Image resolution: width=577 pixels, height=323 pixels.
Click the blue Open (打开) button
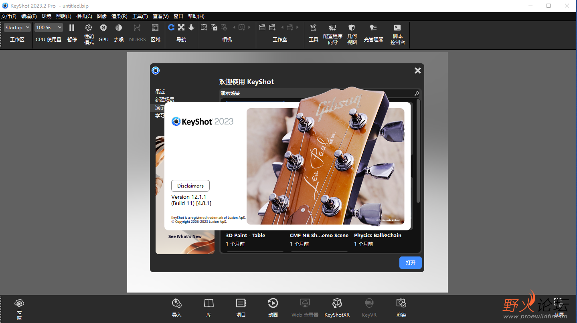pos(410,263)
